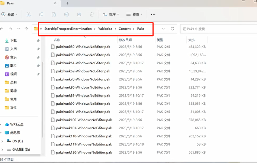Navigate to Yakisoba in the breadcrumb path
The width and height of the screenshot is (257, 163).
[x=106, y=29]
